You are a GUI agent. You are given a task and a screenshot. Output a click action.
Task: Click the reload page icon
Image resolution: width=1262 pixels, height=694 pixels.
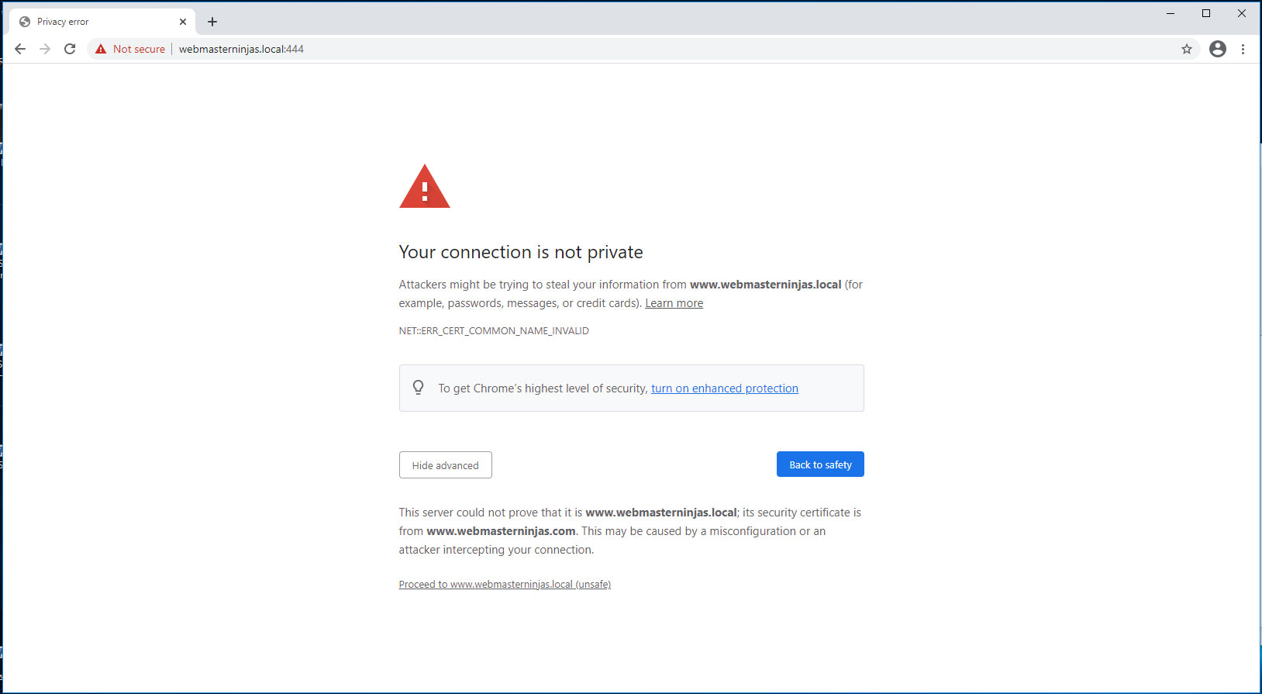click(x=70, y=48)
